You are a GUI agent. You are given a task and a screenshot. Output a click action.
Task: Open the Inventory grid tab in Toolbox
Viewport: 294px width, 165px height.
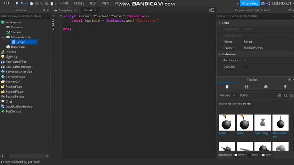click(x=246, y=87)
